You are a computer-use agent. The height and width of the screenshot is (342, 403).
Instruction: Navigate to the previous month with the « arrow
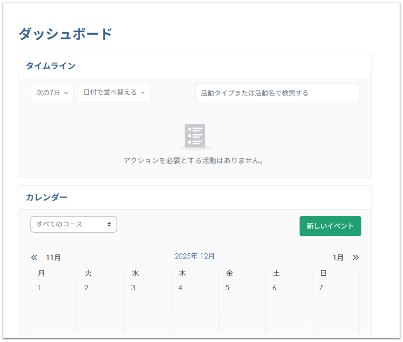tap(34, 257)
